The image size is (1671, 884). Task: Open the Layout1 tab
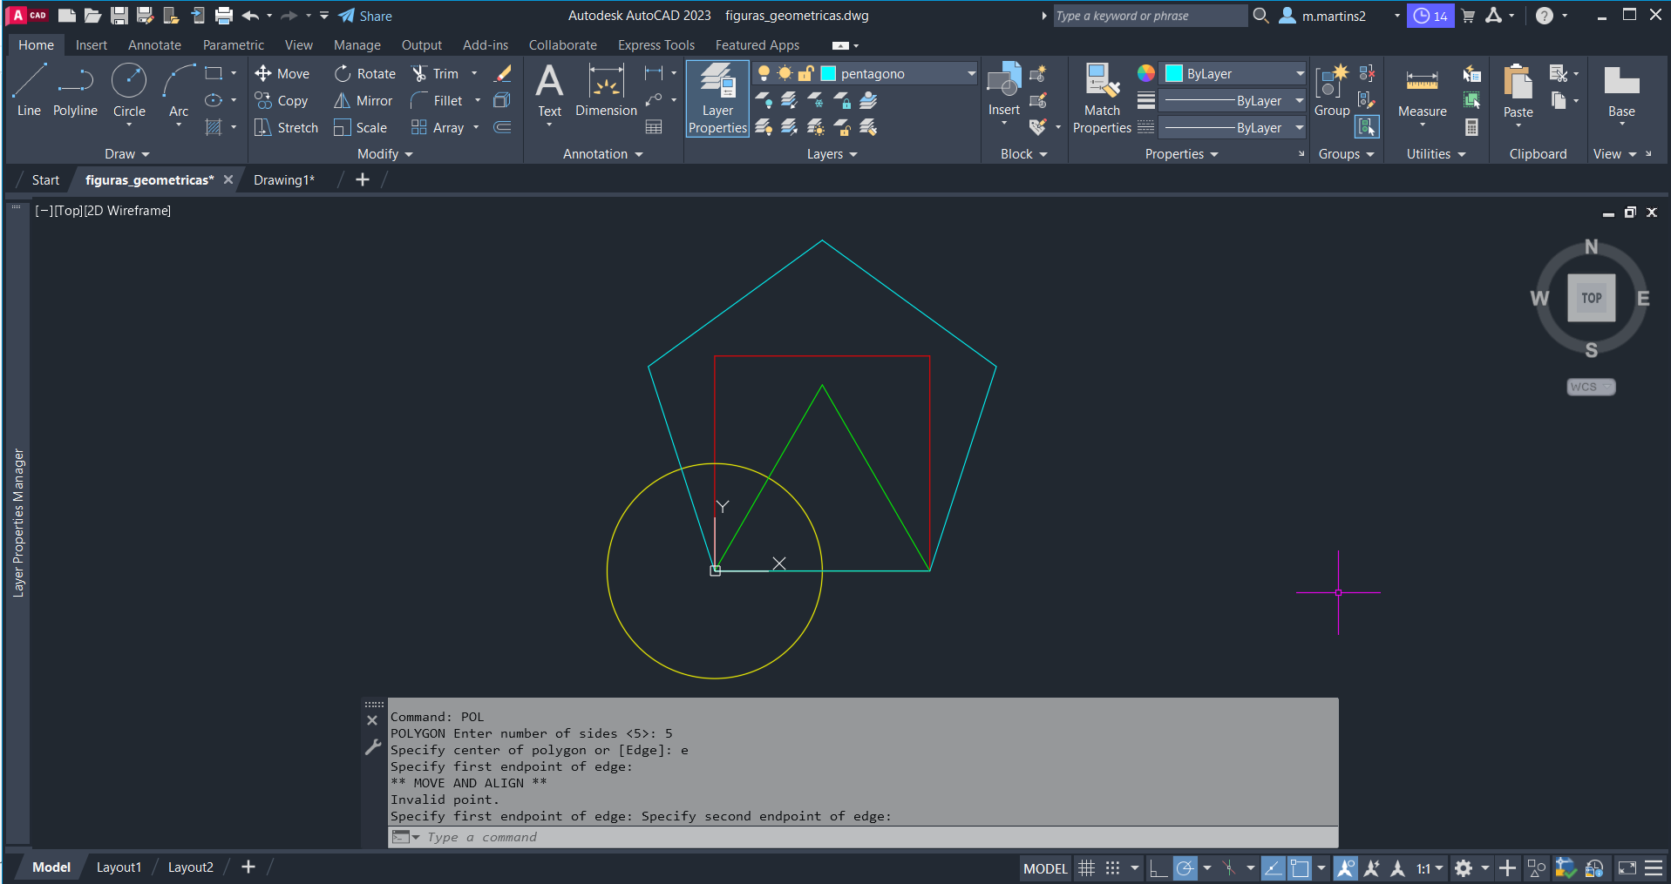119,867
